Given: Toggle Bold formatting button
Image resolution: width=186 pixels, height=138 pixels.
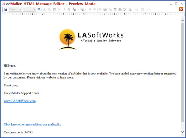Looking at the screenshot, I should tap(59, 9).
